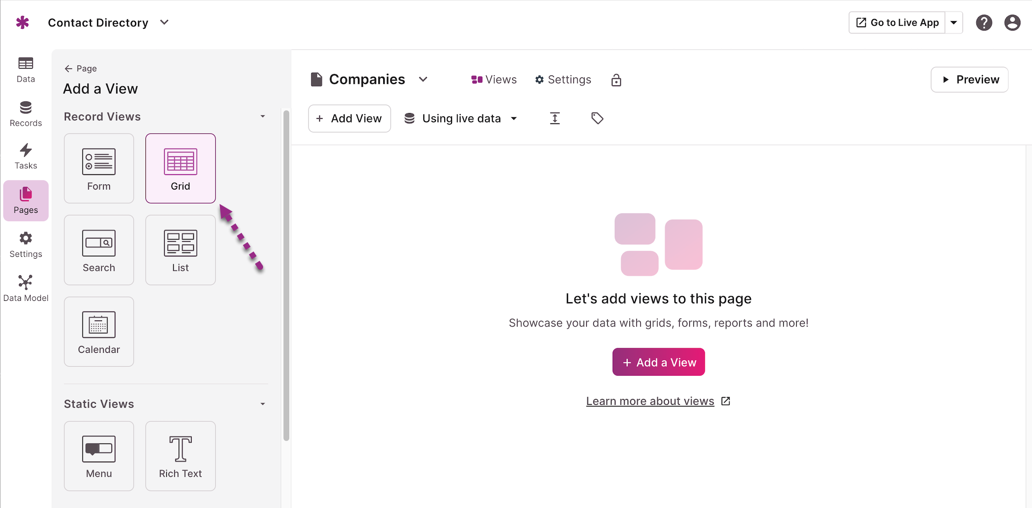Screen dimensions: 1032x508
Task: Click the Add a View button
Action: [658, 362]
